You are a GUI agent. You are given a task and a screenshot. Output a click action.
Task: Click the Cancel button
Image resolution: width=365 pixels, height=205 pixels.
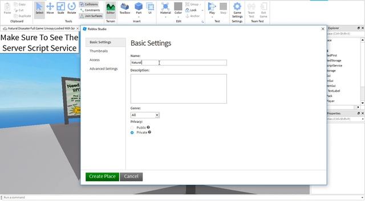131,177
